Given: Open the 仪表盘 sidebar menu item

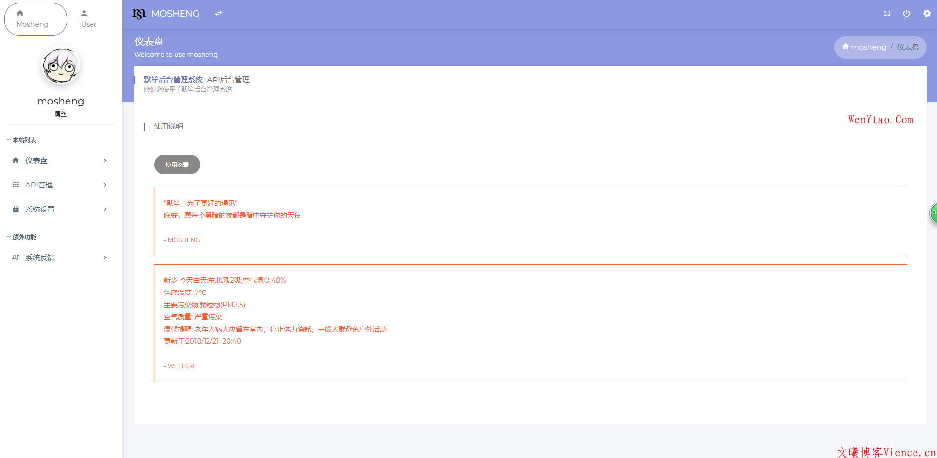Looking at the screenshot, I should [x=61, y=160].
